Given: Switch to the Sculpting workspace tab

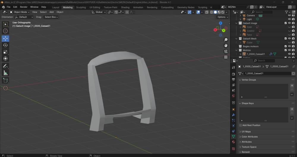Looking at the screenshot, I should 81,7.
